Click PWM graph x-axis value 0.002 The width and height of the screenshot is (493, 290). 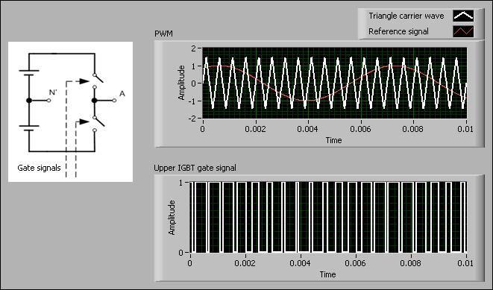(x=255, y=129)
